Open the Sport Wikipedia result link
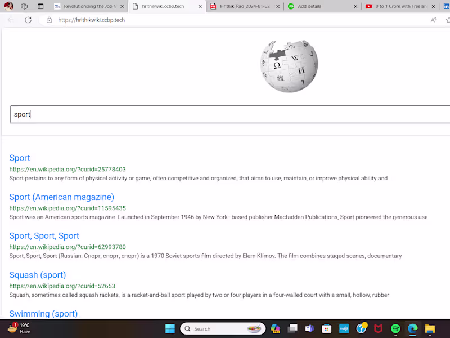The height and width of the screenshot is (338, 450). pos(20,158)
